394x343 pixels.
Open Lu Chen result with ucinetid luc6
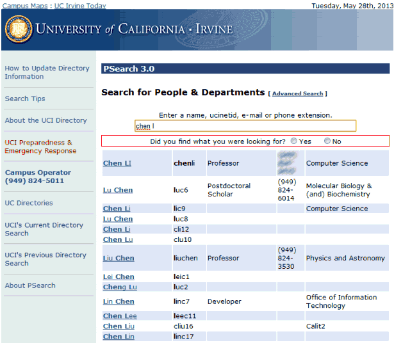(x=118, y=190)
